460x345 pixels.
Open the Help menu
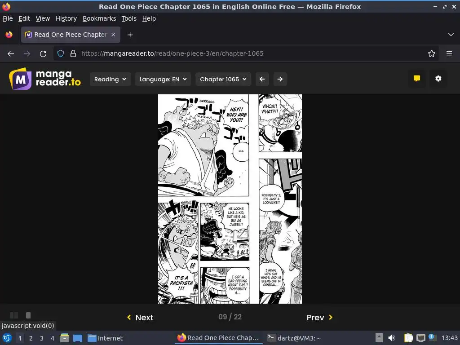coord(149,18)
